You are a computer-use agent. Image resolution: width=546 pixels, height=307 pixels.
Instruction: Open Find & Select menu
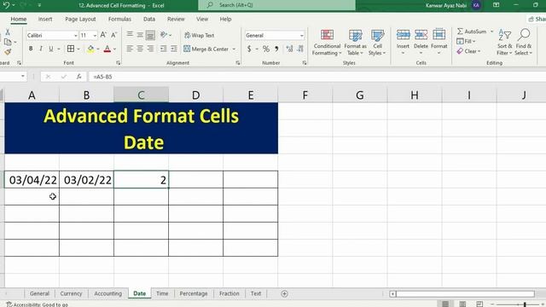524,42
